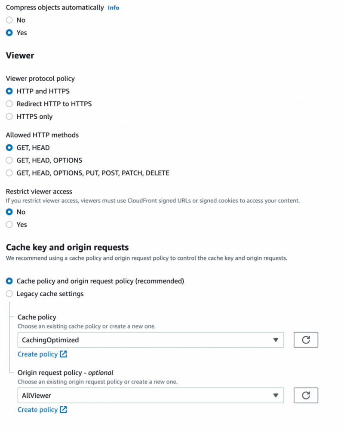The width and height of the screenshot is (344, 430).
Task: Select HTTP and HTTPS protocol policy
Action: coord(9,91)
